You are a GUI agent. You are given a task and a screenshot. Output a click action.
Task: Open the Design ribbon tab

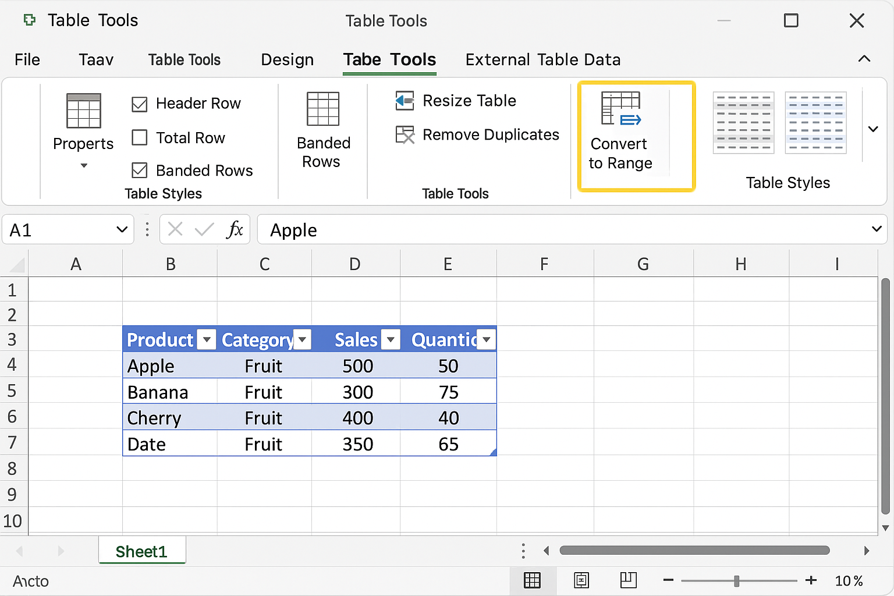288,59
